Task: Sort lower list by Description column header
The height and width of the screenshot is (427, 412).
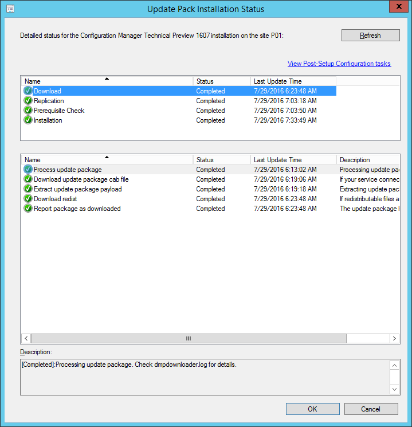Action: click(368, 159)
